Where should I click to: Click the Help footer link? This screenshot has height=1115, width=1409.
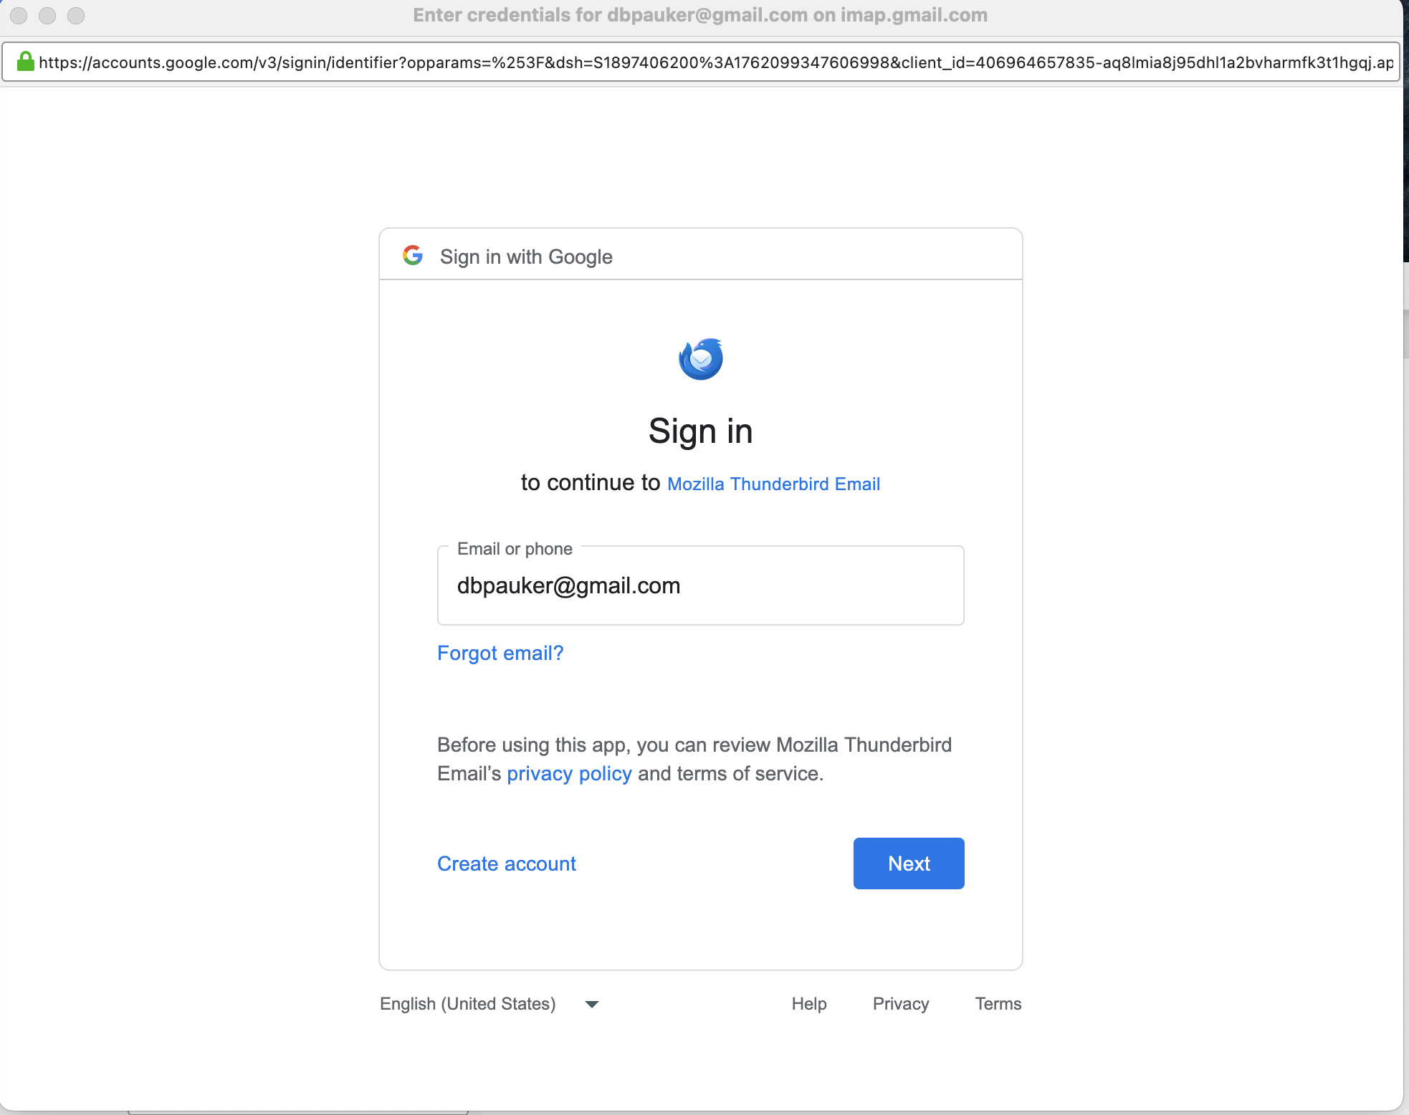click(x=808, y=1004)
